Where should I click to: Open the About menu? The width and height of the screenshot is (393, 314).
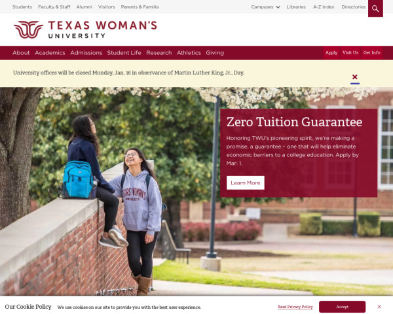21,53
